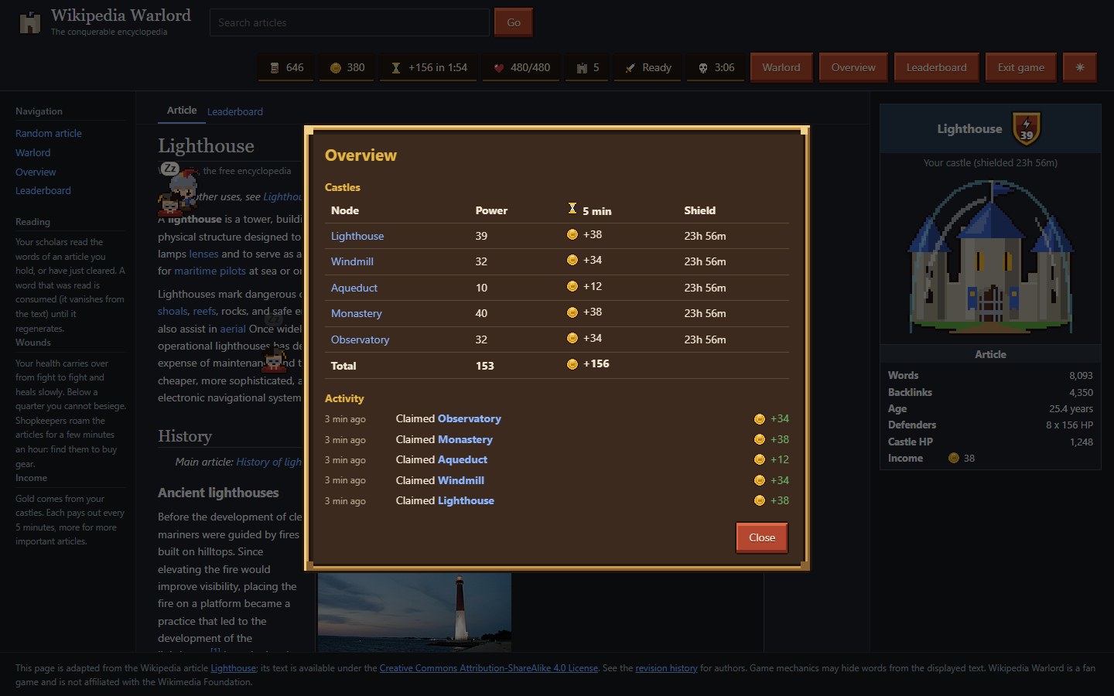Click the hourglass income timer +156 in 1:54
1114x696 pixels.
coord(429,67)
